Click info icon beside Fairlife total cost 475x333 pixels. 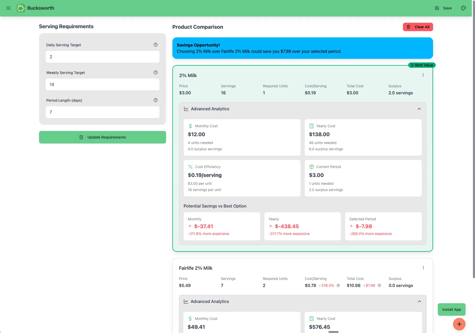click(x=379, y=285)
